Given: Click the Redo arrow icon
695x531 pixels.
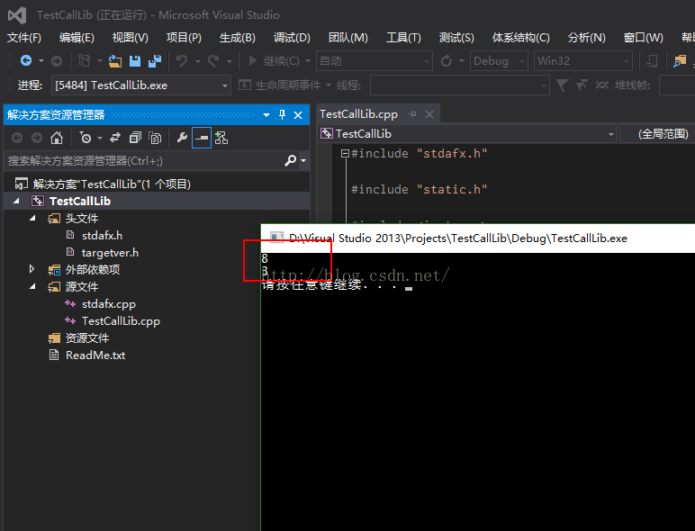Looking at the screenshot, I should (x=213, y=60).
